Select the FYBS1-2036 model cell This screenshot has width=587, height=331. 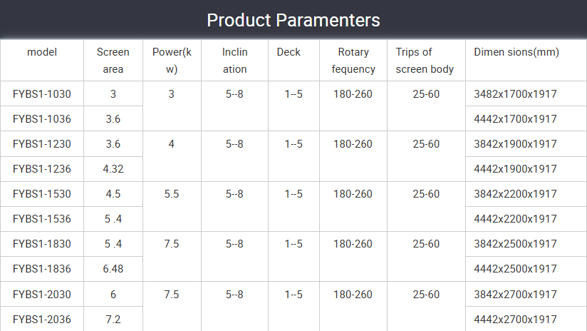click(42, 319)
